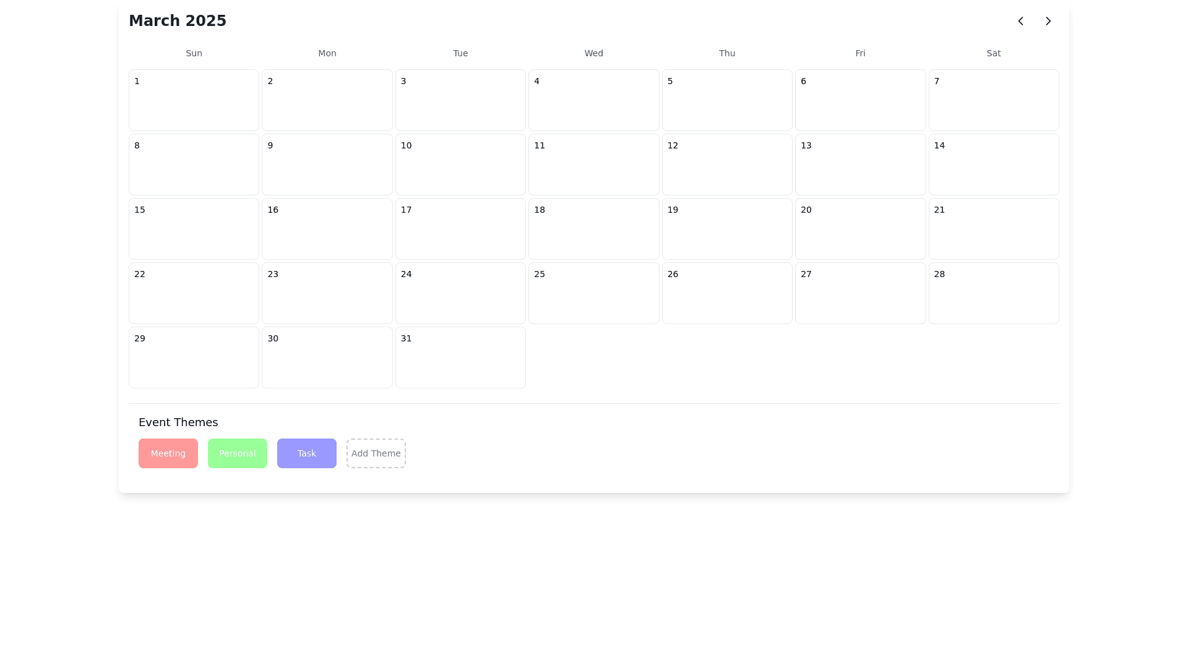Select March 29 on the calendar
Image resolution: width=1188 pixels, height=668 pixels.
point(194,358)
